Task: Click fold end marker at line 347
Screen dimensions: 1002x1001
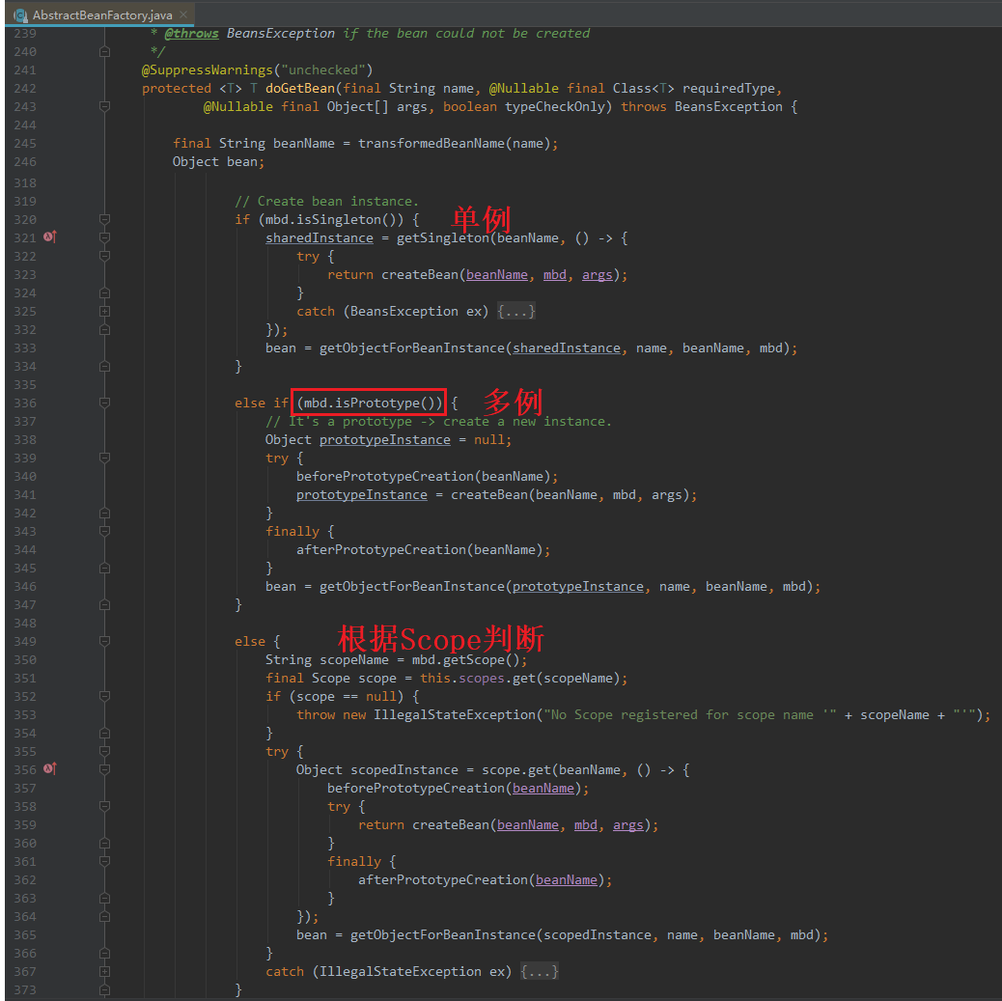Action: point(105,604)
